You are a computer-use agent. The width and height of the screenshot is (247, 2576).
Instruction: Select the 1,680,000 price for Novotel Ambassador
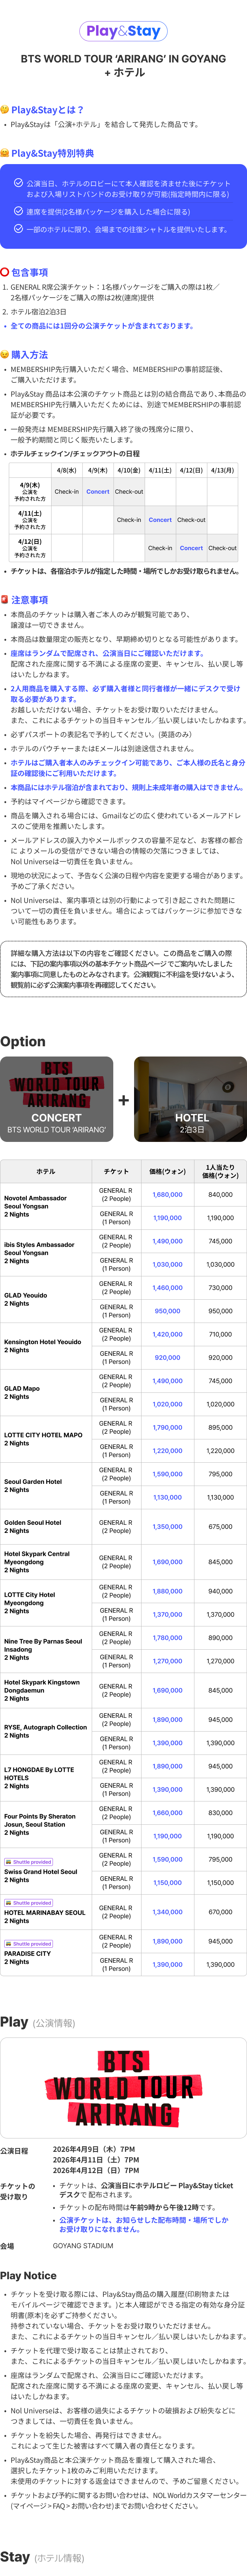click(167, 1194)
